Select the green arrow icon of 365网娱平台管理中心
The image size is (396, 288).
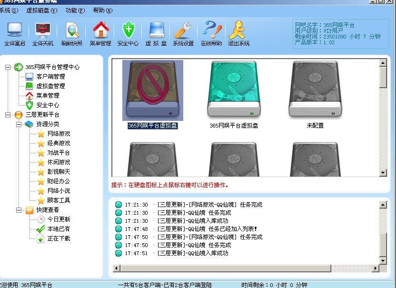coord(19,67)
